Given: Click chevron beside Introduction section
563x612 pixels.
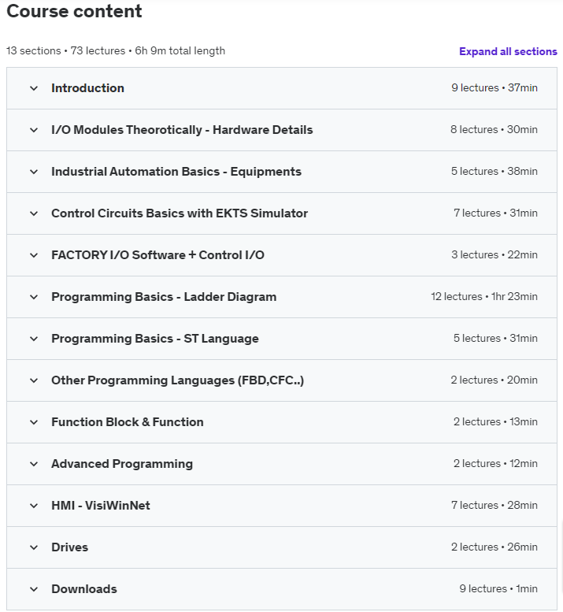Looking at the screenshot, I should [34, 88].
